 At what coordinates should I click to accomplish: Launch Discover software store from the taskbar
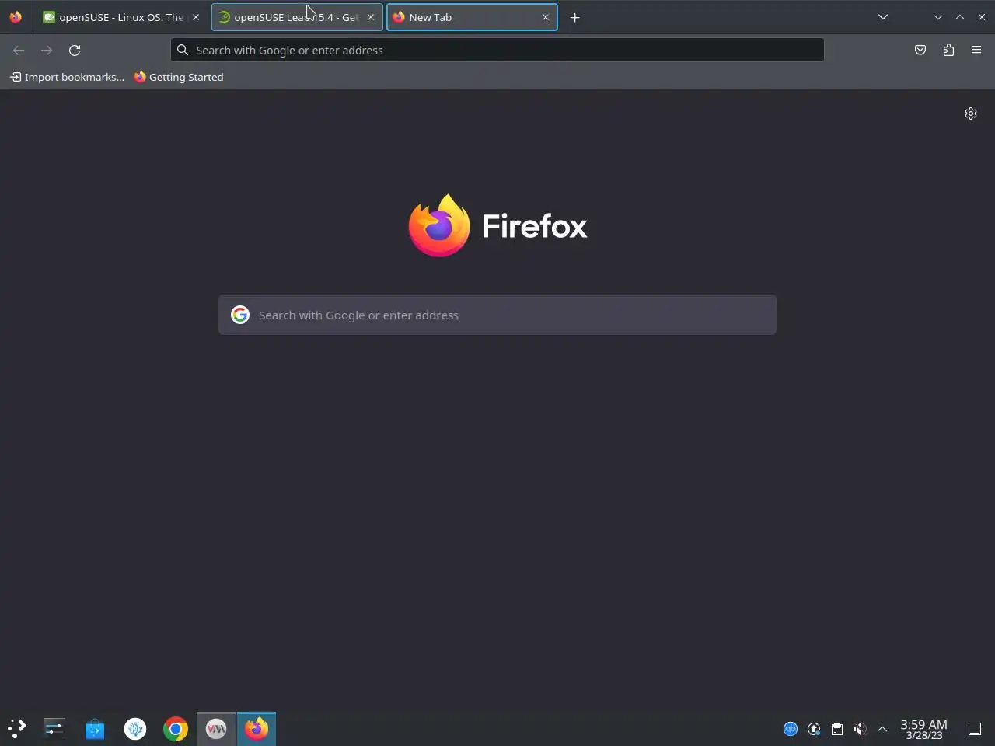click(x=95, y=728)
